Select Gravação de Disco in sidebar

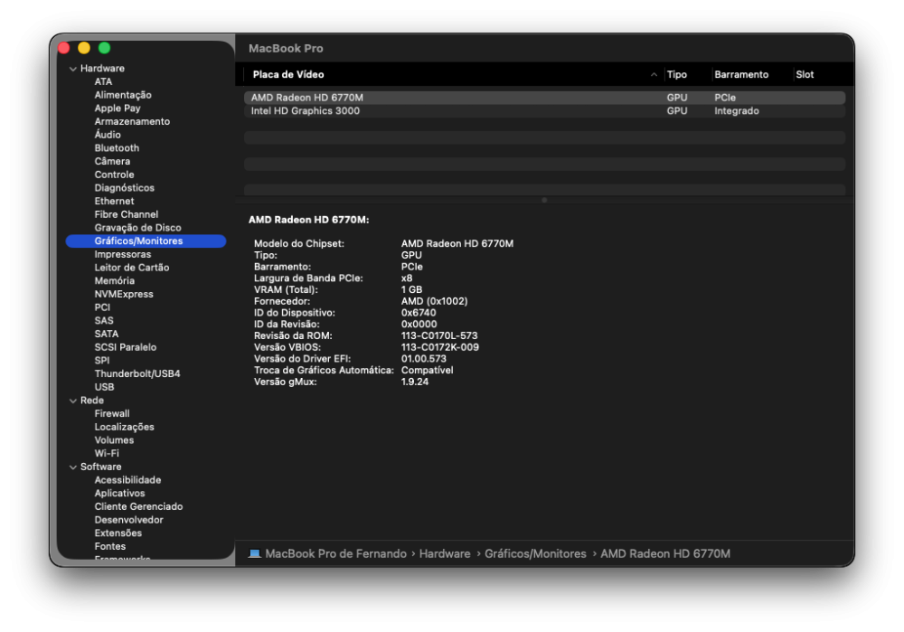tap(137, 228)
